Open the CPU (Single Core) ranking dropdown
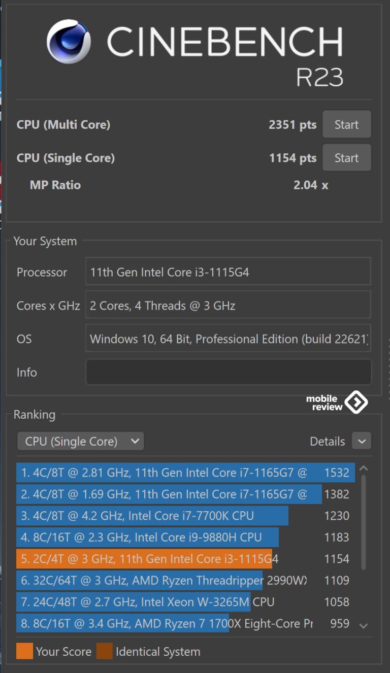 pyautogui.click(x=80, y=441)
